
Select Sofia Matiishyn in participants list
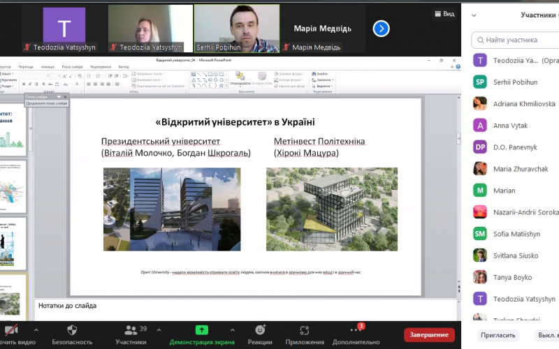point(516,234)
